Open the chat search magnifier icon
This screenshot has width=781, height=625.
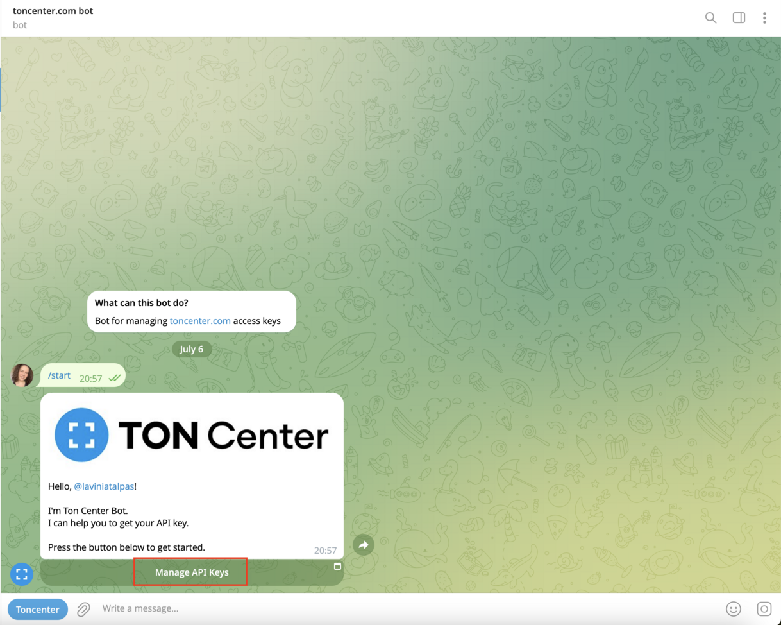pyautogui.click(x=710, y=18)
